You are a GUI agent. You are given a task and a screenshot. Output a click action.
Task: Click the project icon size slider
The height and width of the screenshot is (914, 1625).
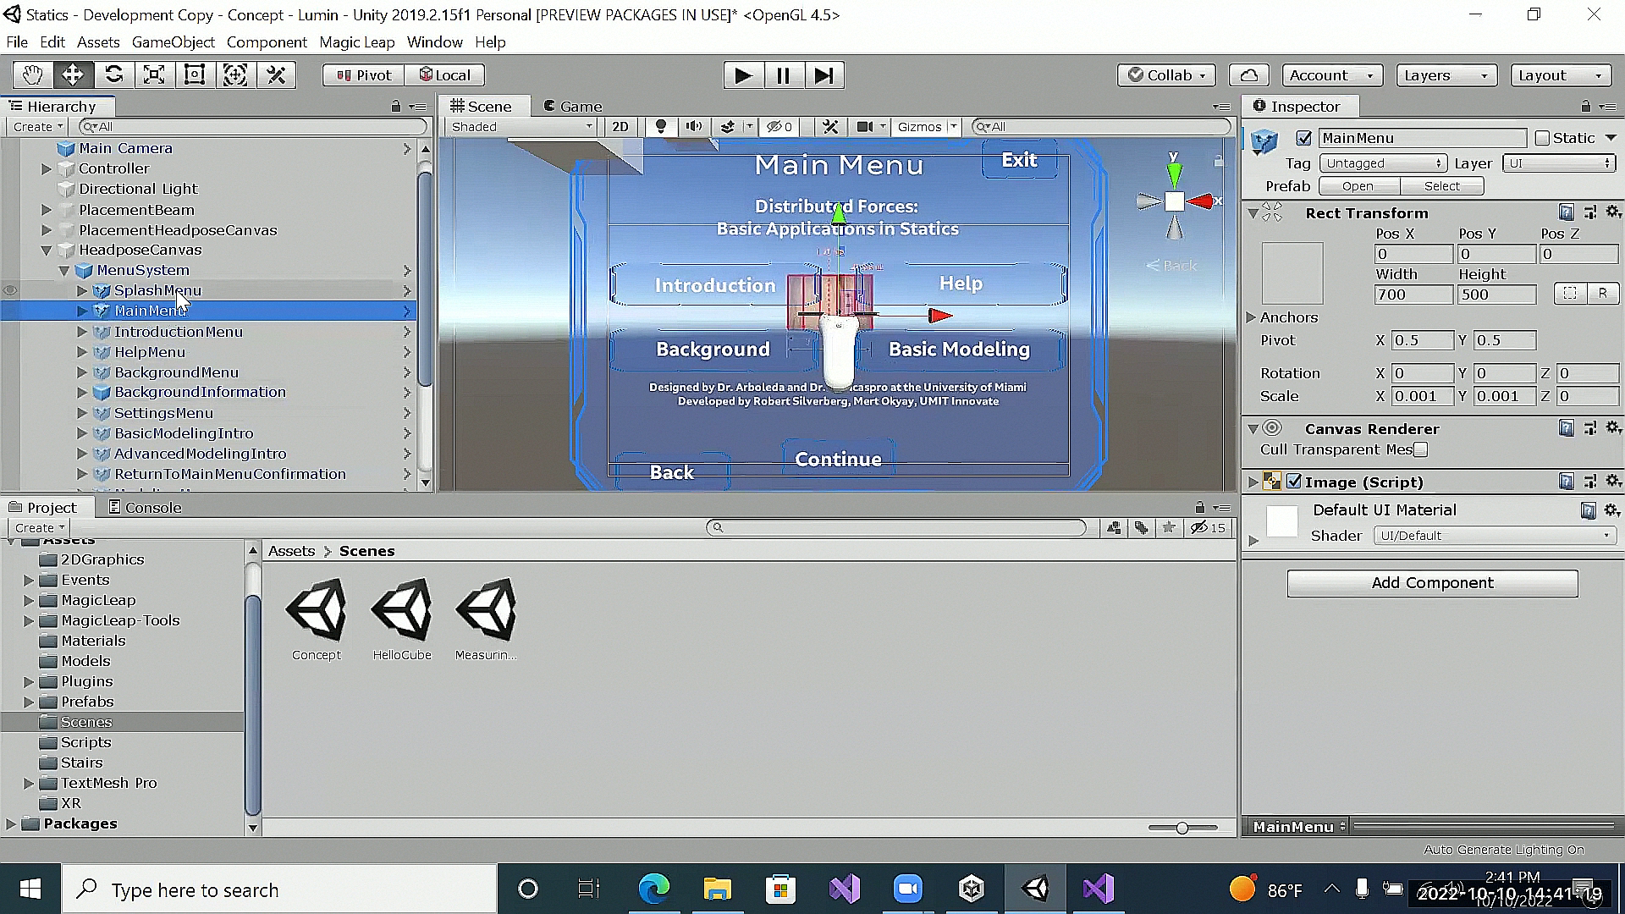pos(1182,828)
